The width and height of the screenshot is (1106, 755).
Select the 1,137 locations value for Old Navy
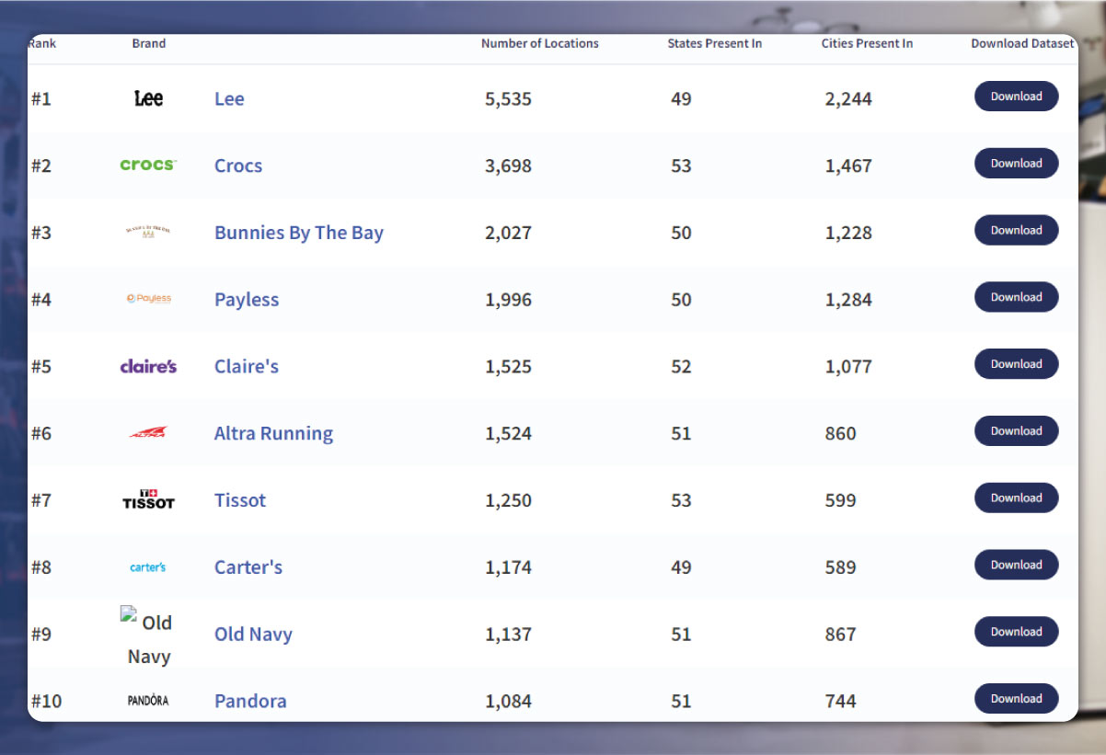(509, 635)
